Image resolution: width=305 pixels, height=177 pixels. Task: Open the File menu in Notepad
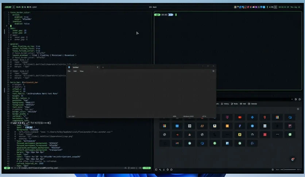point(69,71)
